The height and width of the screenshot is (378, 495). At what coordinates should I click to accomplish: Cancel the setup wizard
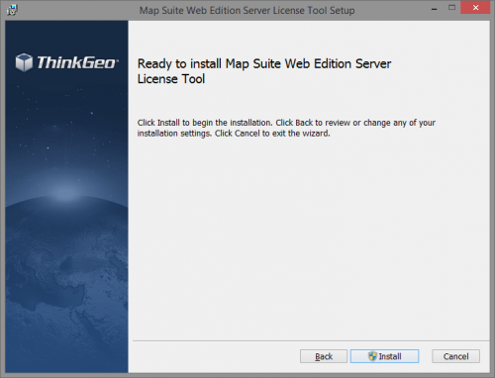pyautogui.click(x=455, y=356)
